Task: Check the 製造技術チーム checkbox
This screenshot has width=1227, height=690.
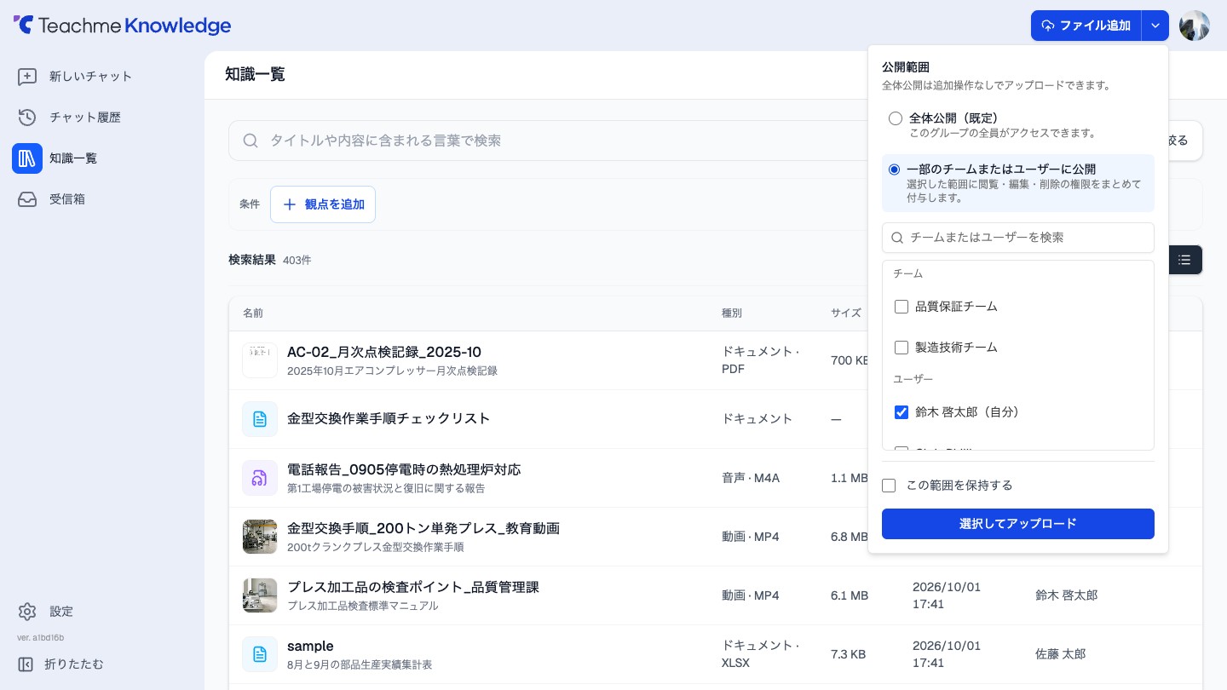Action: [x=902, y=348]
